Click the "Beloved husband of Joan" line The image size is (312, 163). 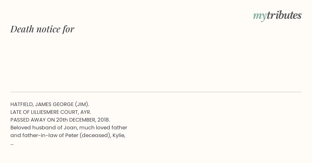point(69,128)
